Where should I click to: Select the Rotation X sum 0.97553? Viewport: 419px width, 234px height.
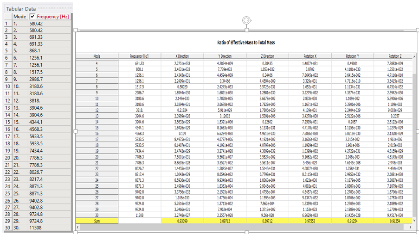(x=310, y=221)
